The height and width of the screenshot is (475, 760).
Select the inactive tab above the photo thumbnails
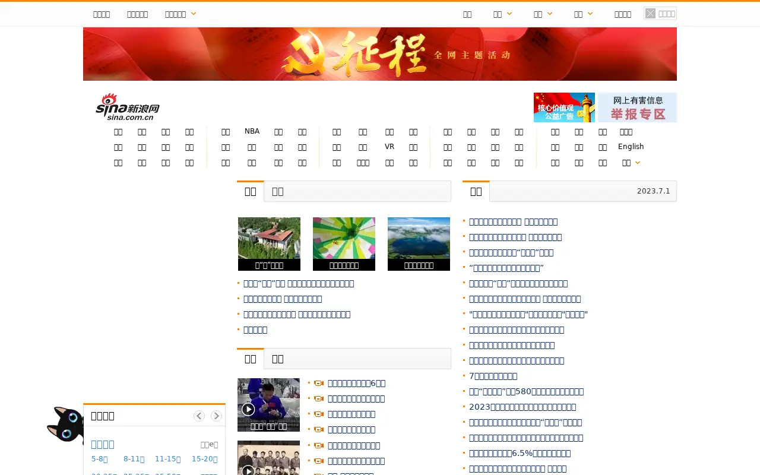(x=277, y=191)
